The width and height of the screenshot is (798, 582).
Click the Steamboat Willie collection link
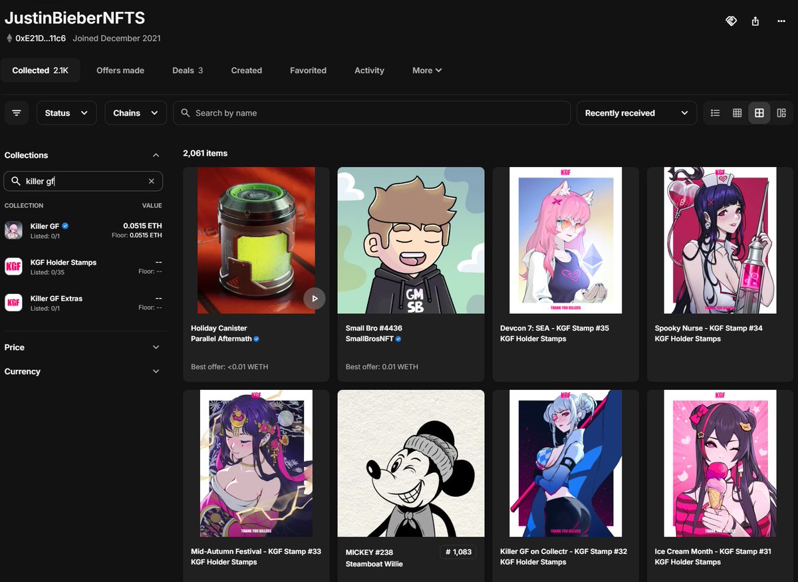[x=374, y=564]
